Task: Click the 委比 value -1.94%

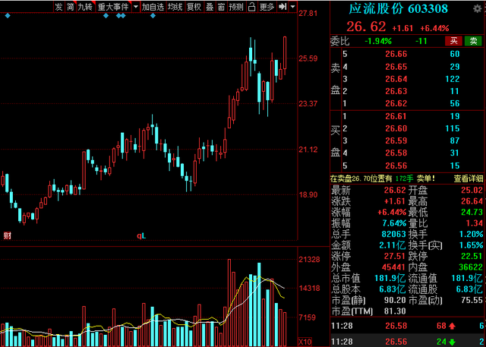Action: (x=378, y=41)
